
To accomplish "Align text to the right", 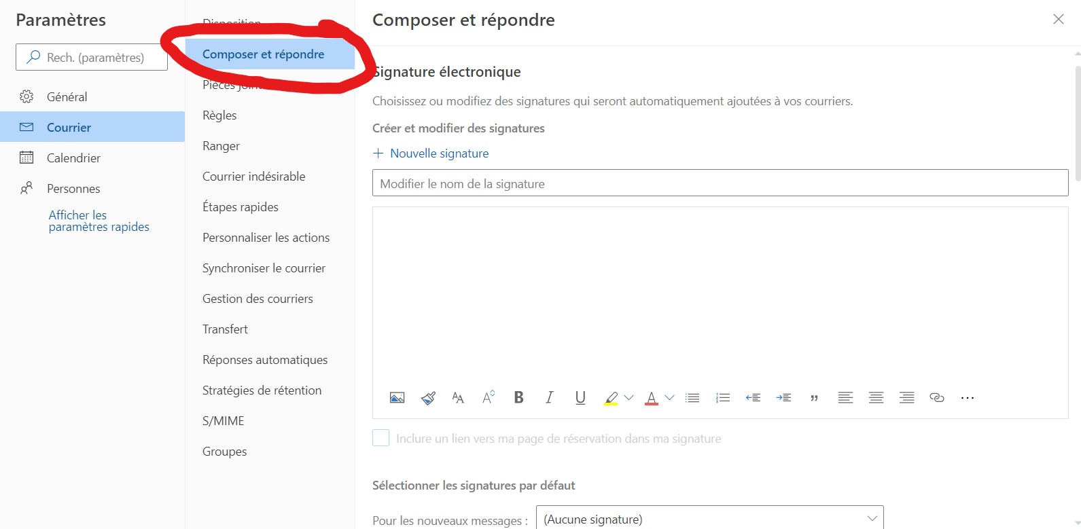I will [x=906, y=398].
